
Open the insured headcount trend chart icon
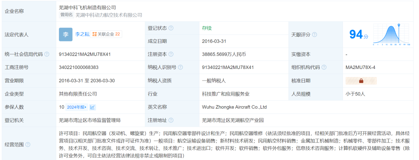click(92, 107)
